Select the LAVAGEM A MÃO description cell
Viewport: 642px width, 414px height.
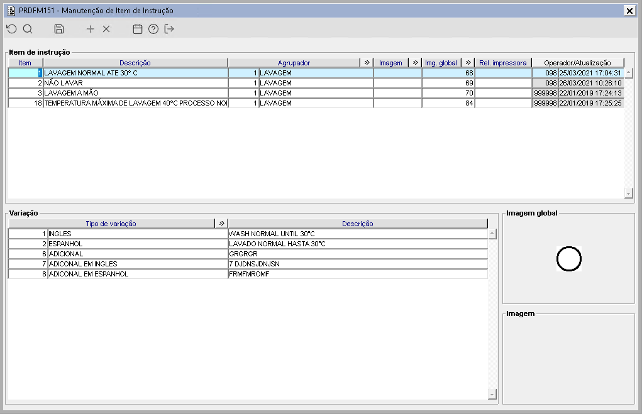click(135, 93)
